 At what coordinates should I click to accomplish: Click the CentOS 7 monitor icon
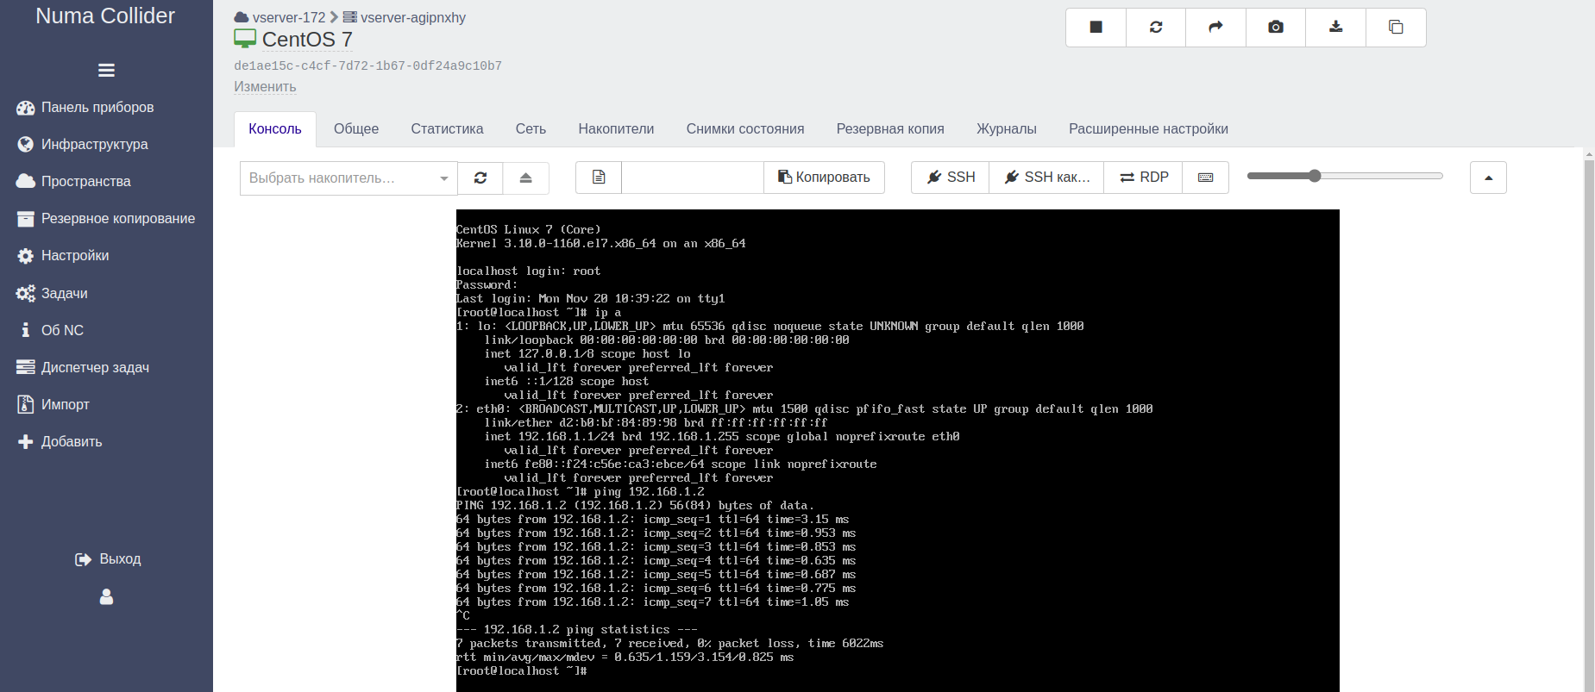245,39
